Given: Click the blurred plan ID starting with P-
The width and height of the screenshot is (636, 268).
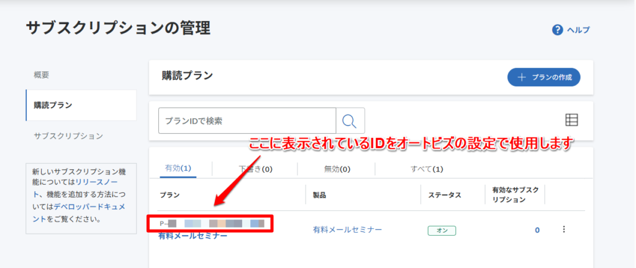Looking at the screenshot, I should coord(211,223).
